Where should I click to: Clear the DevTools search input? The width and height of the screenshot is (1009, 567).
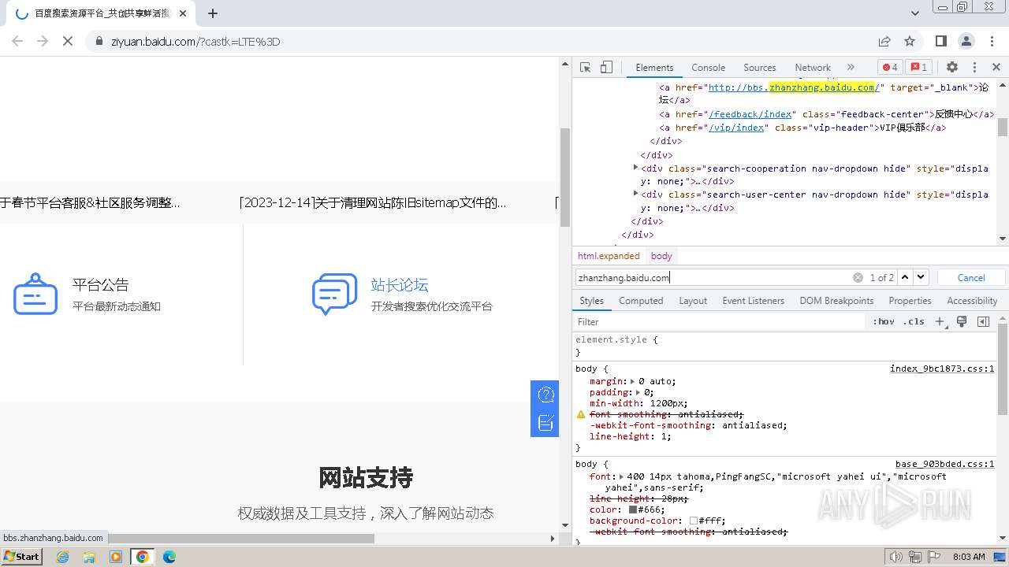coord(858,277)
